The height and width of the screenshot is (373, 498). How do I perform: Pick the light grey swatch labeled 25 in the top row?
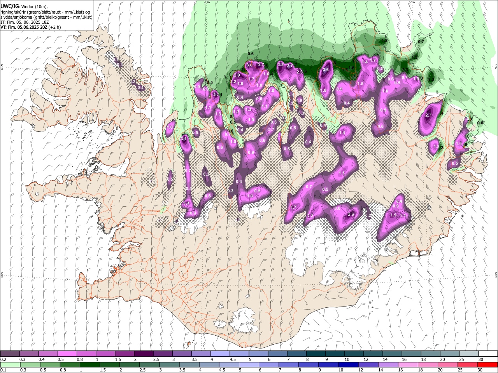468,354
